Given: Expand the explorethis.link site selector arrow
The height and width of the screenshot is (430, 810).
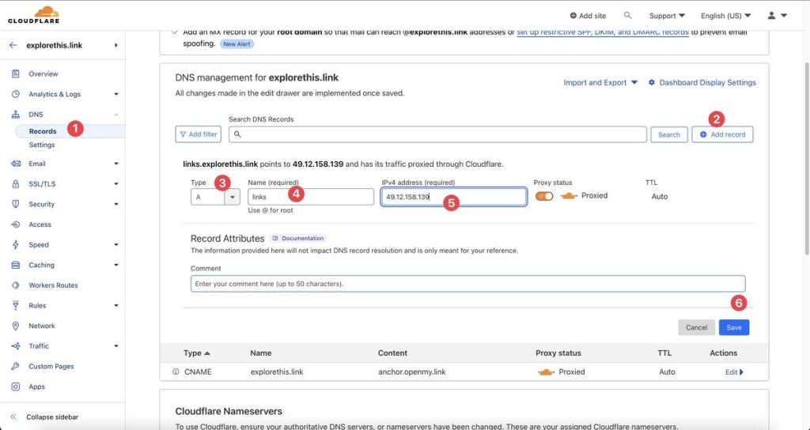Looking at the screenshot, I should [115, 45].
